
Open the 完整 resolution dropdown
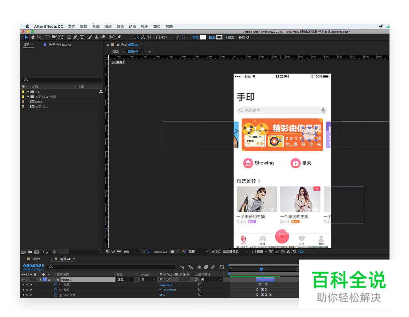(198, 252)
